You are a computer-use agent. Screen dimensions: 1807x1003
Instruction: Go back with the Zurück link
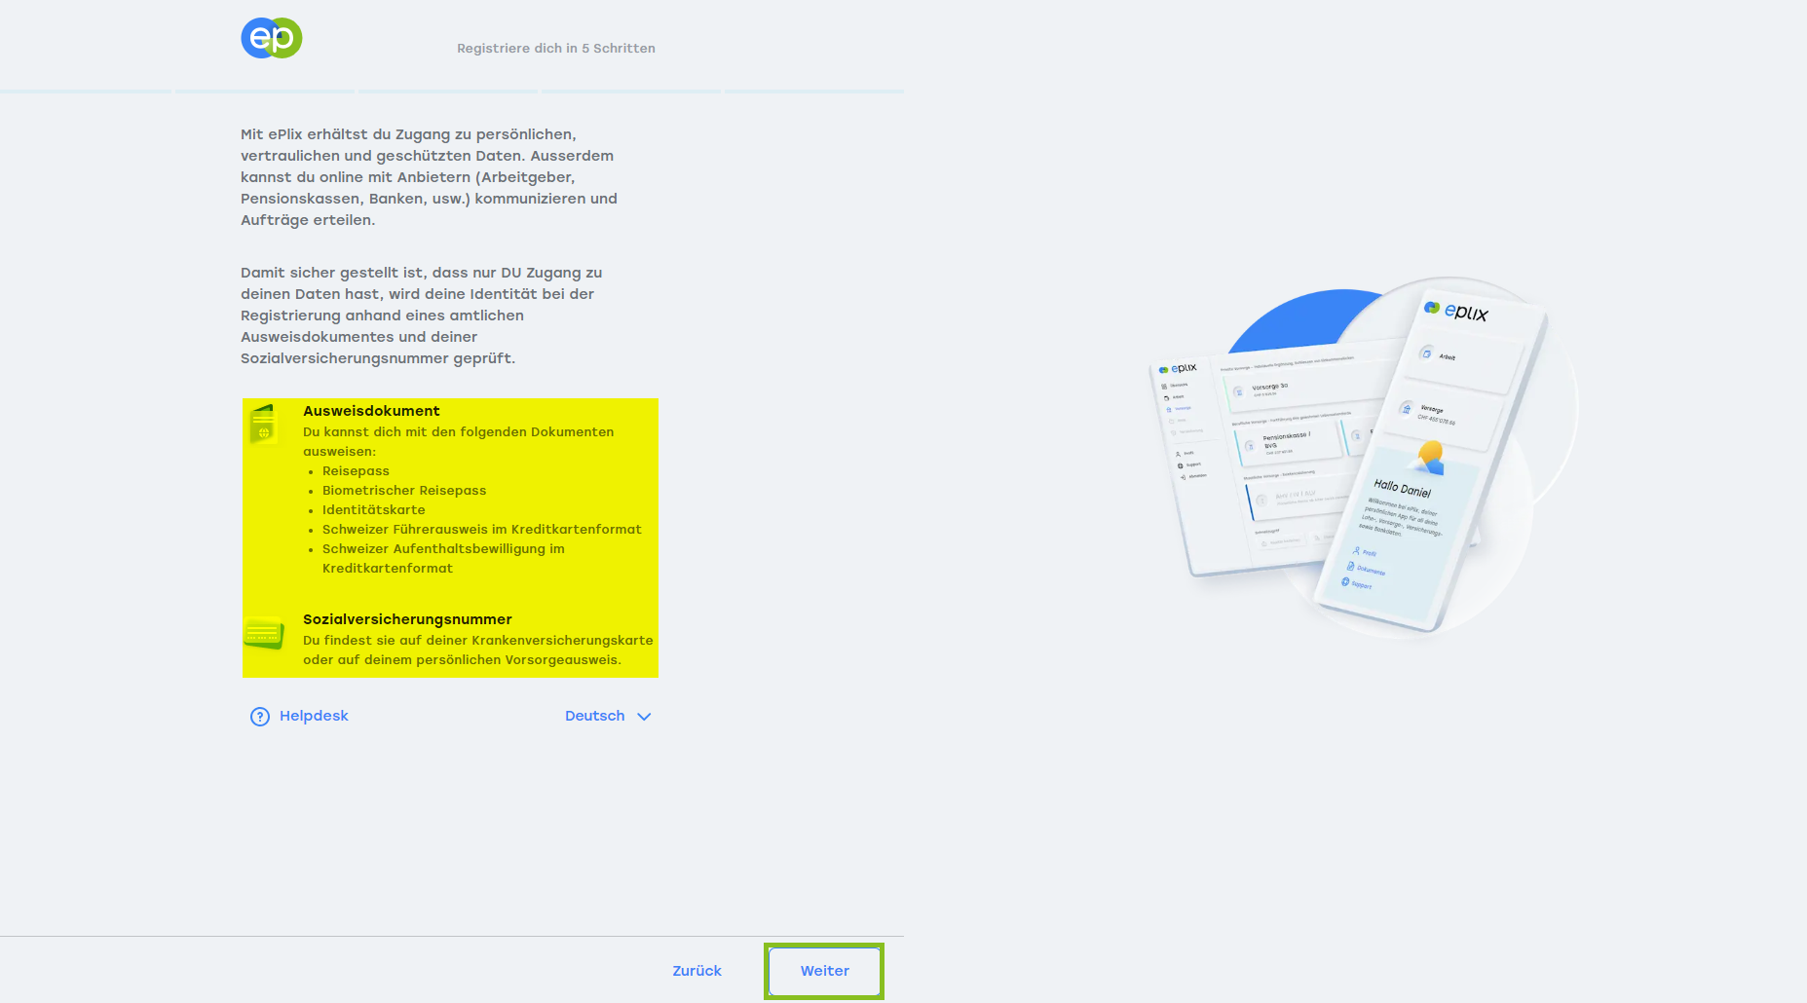tap(696, 971)
